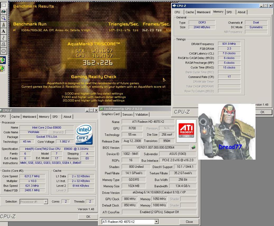Image resolution: width=274 pixels, height=226 pixels.
Task: Click the GPU Clock value 880 MHz
Action: (130, 199)
